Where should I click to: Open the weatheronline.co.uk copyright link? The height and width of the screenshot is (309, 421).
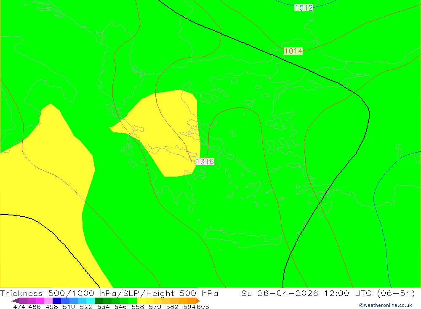tap(386, 305)
